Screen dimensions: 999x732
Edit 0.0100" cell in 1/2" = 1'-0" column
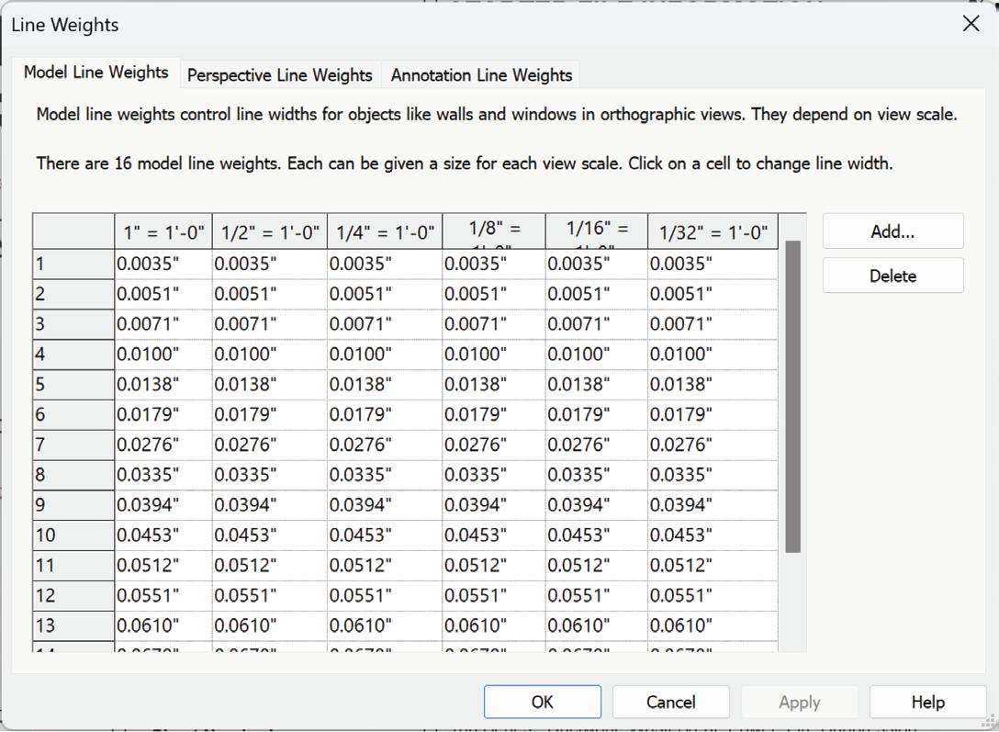[x=270, y=355]
